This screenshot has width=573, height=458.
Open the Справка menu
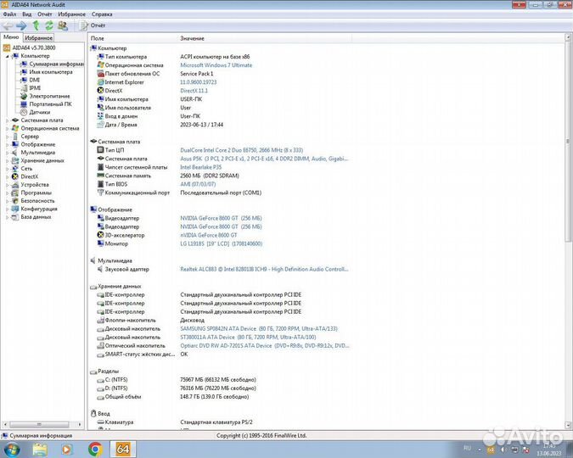click(102, 14)
